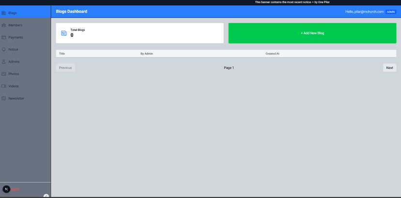Open the Members menu item
The image size is (401, 198).
pyautogui.click(x=25, y=25)
